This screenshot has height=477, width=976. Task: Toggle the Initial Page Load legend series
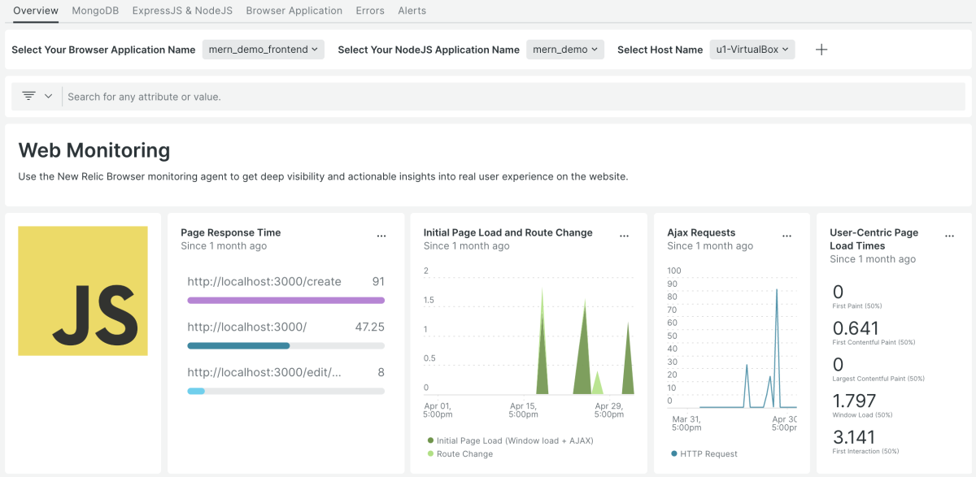click(514, 440)
